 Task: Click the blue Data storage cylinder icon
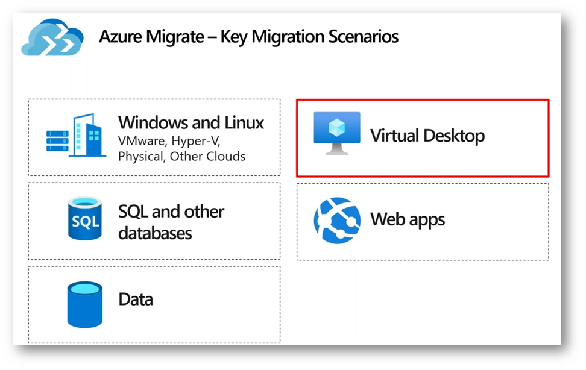tap(85, 304)
